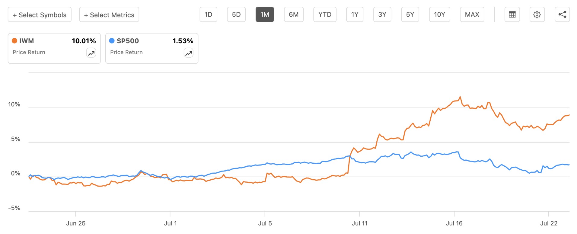The image size is (577, 234).
Task: Switch to the 1D time range
Action: (x=209, y=14)
